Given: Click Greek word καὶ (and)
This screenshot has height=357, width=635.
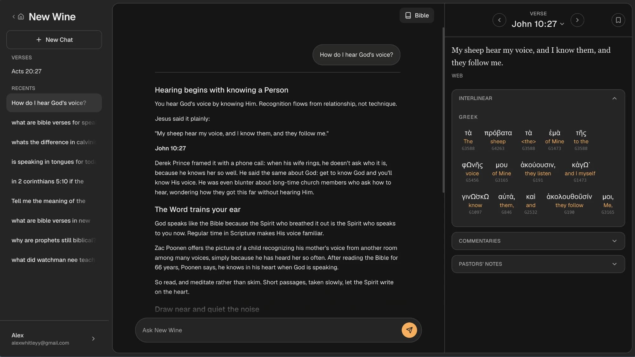Looking at the screenshot, I should (531, 197).
